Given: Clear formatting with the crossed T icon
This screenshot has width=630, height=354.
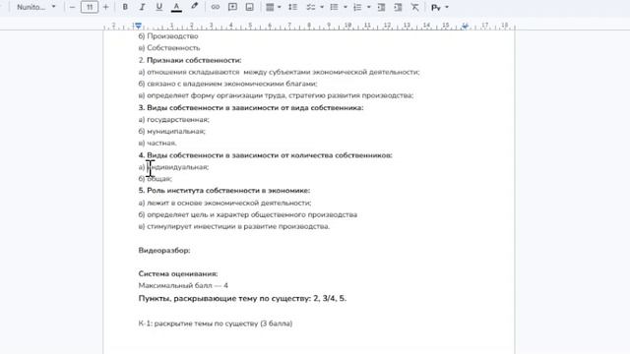Looking at the screenshot, I should coord(415,7).
